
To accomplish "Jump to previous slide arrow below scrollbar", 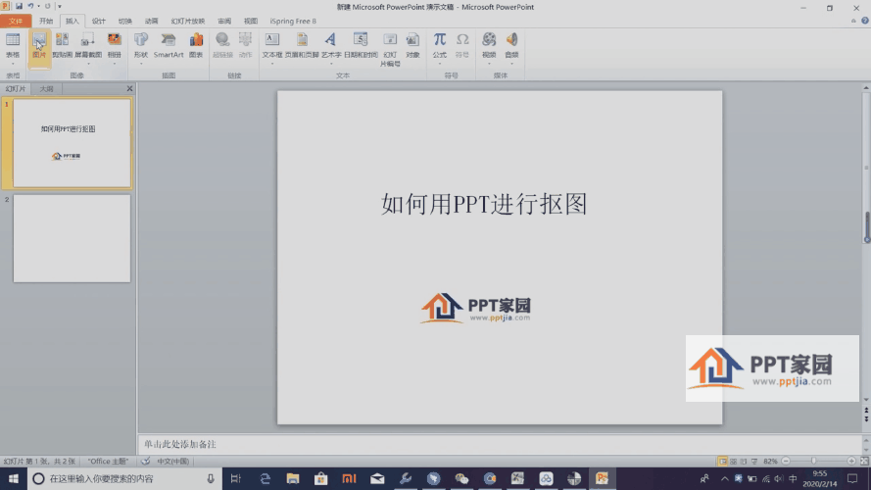I will pyautogui.click(x=866, y=412).
